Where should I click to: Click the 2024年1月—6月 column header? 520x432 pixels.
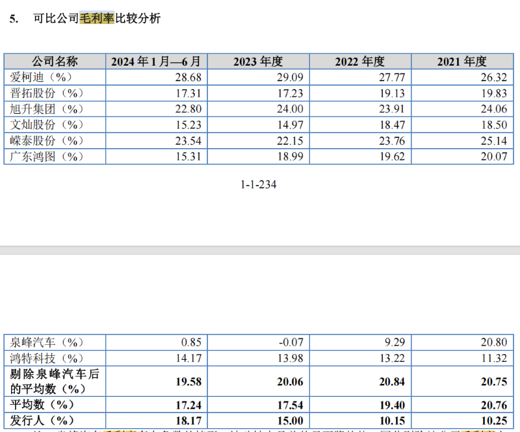pyautogui.click(x=155, y=61)
